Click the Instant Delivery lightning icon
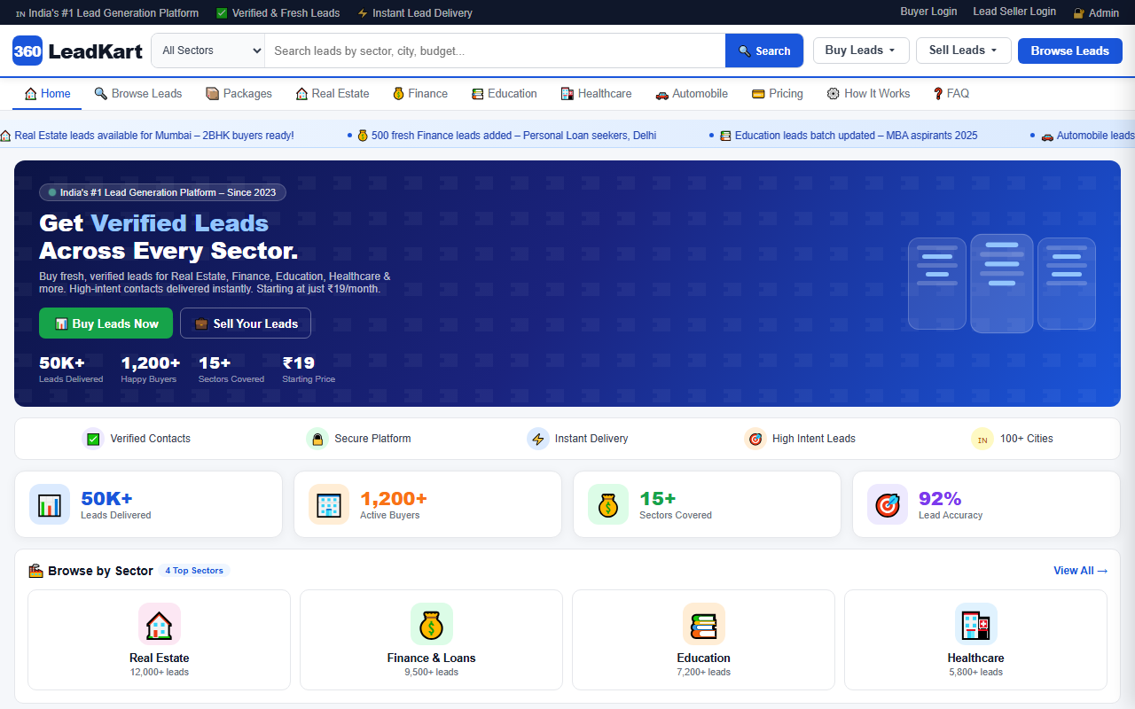The image size is (1135, 709). (x=538, y=439)
